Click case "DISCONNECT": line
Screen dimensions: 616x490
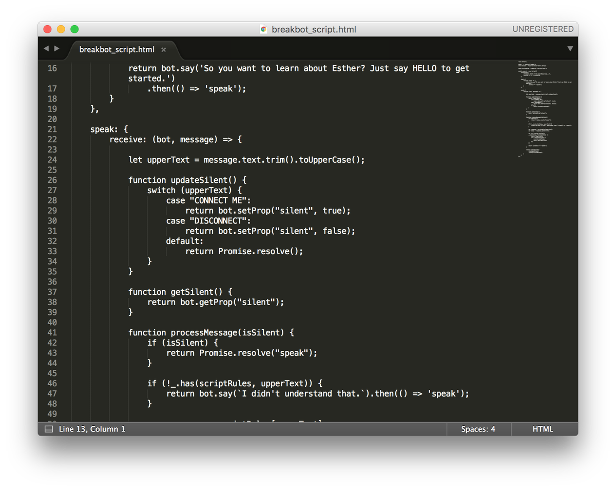(208, 221)
